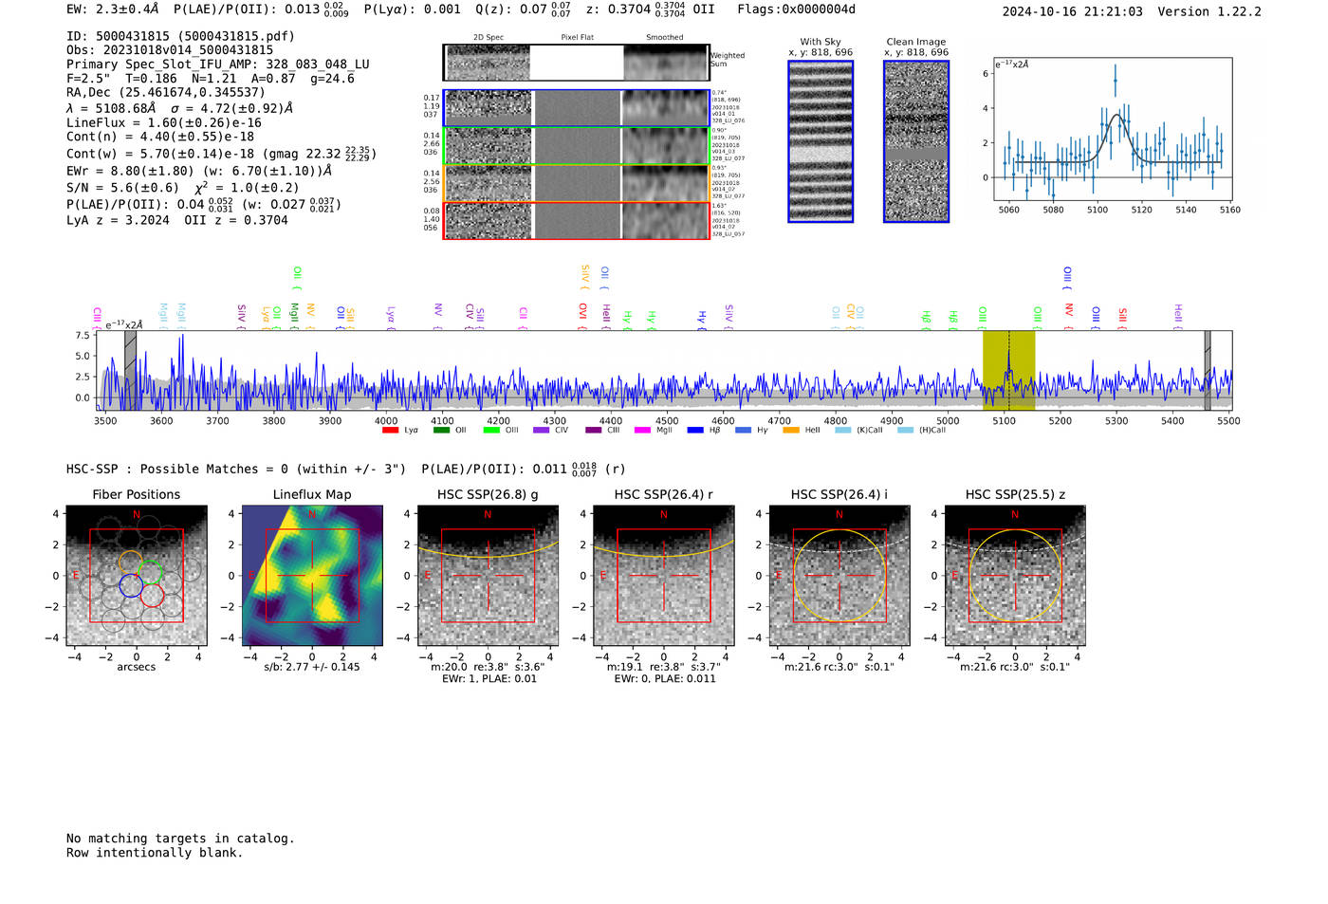Viewport: 1328px width, 904px height.
Task: Click the 's/b: 2.77 +/- 0.145' caption
Action: click(x=312, y=667)
